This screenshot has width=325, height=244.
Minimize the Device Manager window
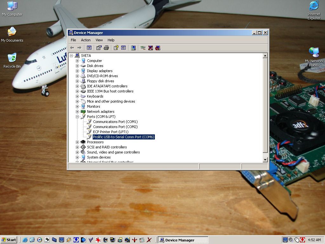click(x=254, y=33)
